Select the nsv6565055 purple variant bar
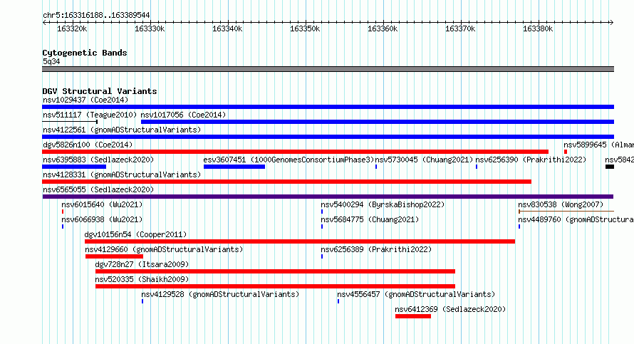634x344 pixels. (328, 197)
